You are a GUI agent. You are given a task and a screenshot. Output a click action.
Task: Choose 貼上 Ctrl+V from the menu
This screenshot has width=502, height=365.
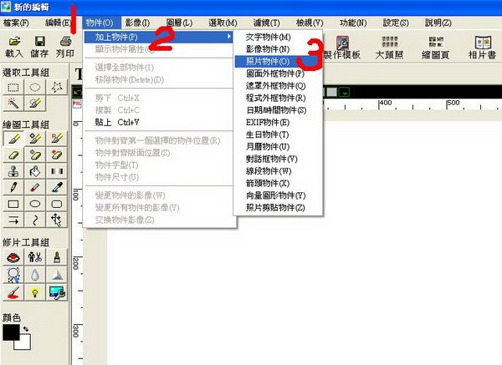(159, 123)
